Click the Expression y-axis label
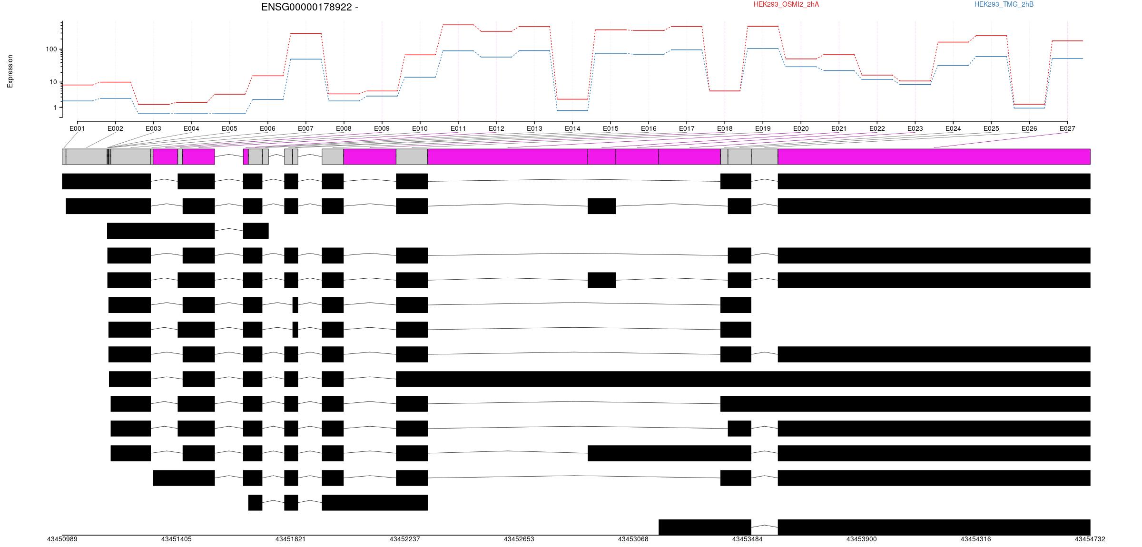This screenshot has height=547, width=1142. 10,71
